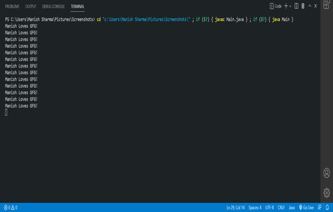Open the Code terminal profile button
Screen dimensions: 333x212
(x=275, y=6)
